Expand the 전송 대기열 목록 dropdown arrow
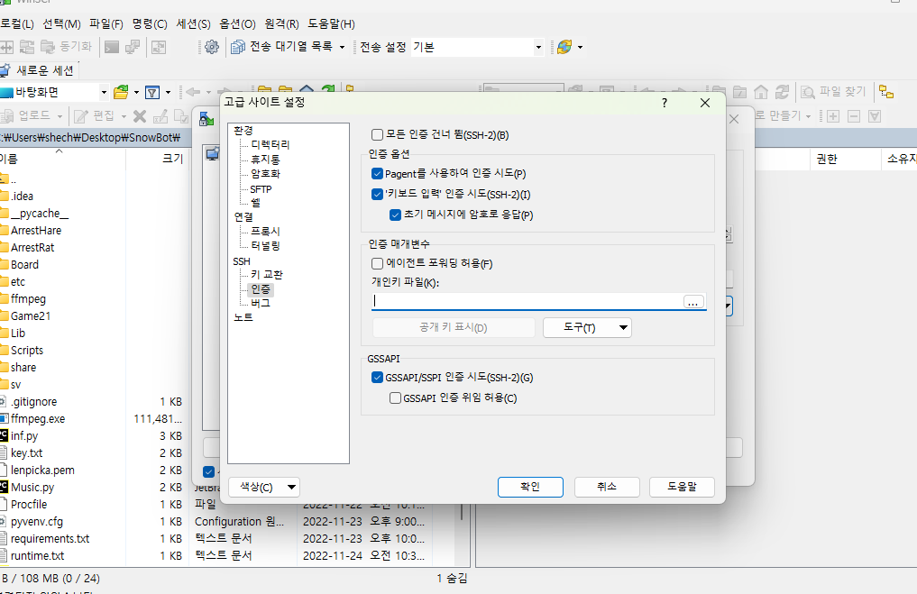 342,48
